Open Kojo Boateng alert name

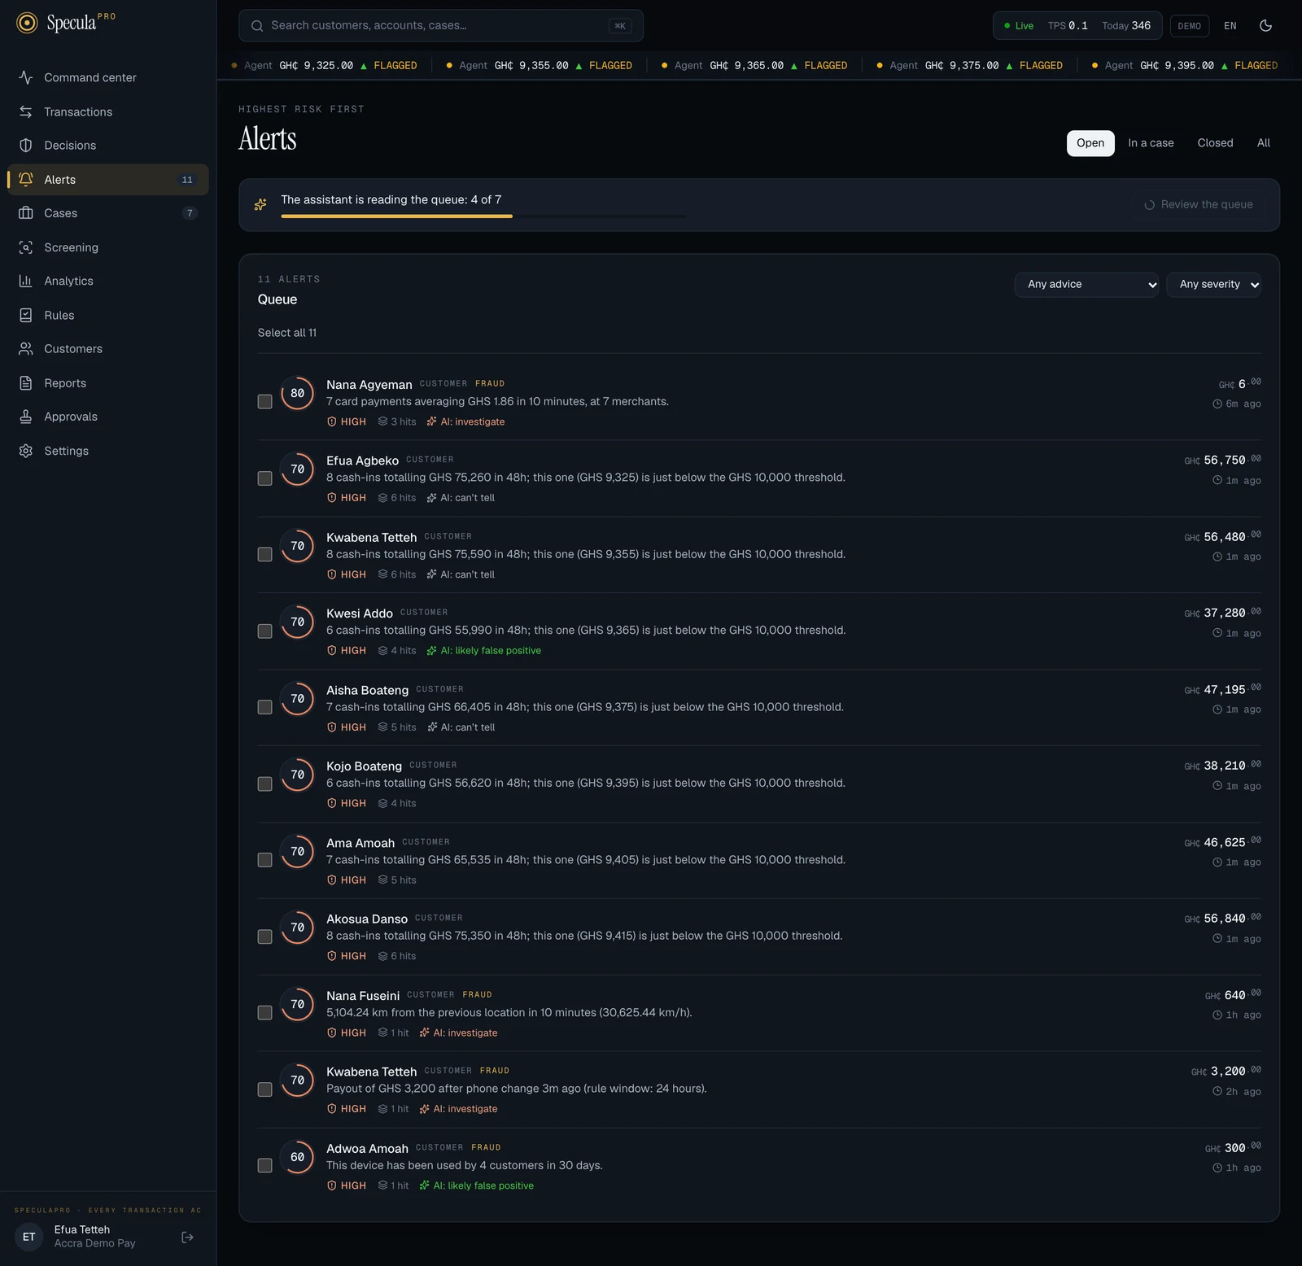(x=364, y=766)
